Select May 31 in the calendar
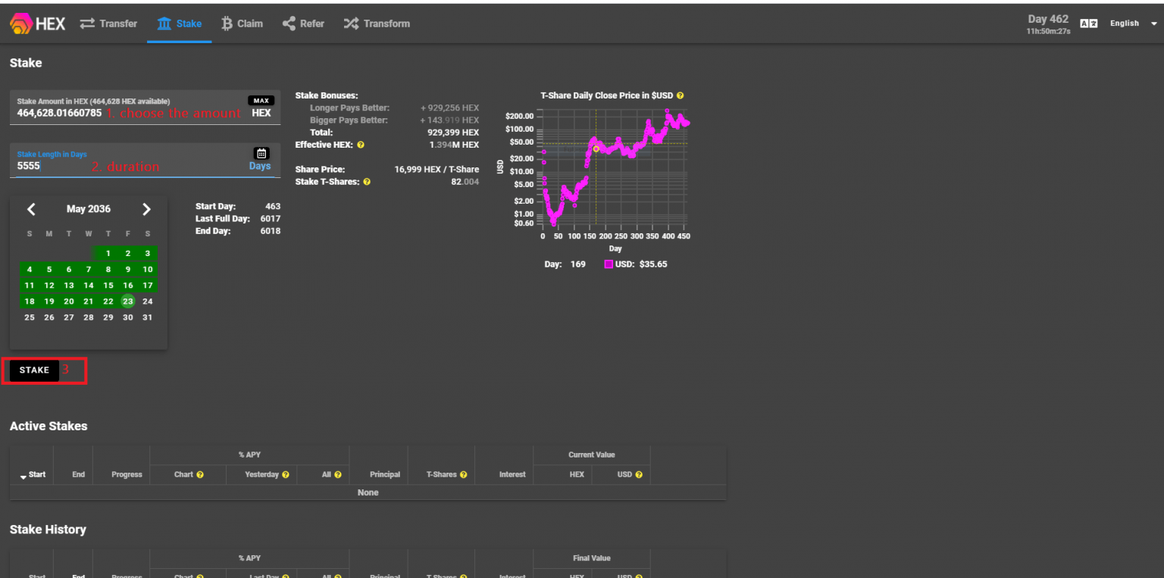1164x578 pixels. (x=148, y=317)
